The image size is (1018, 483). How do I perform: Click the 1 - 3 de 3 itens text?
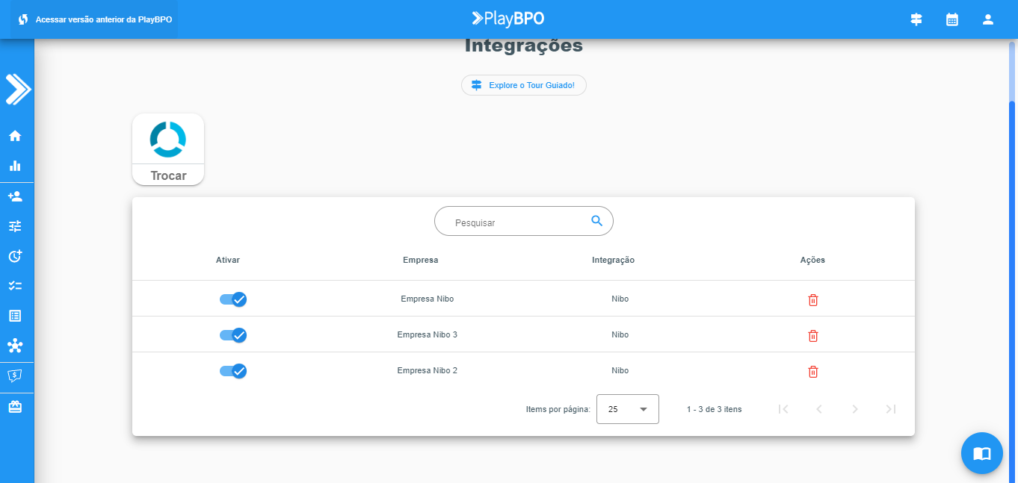(x=715, y=409)
